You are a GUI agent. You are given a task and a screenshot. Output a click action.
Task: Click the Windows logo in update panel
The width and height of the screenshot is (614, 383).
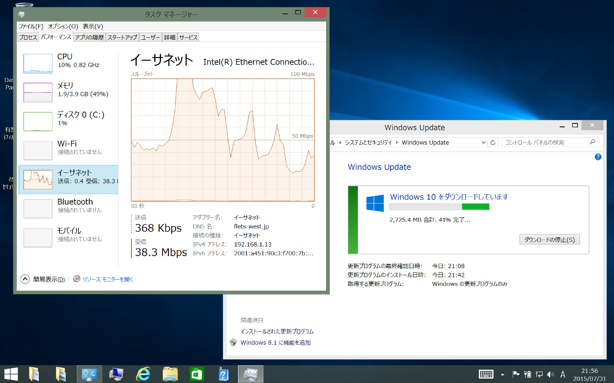(x=375, y=203)
